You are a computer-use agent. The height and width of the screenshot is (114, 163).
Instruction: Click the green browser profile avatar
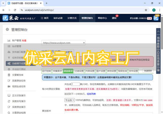click(154, 10)
